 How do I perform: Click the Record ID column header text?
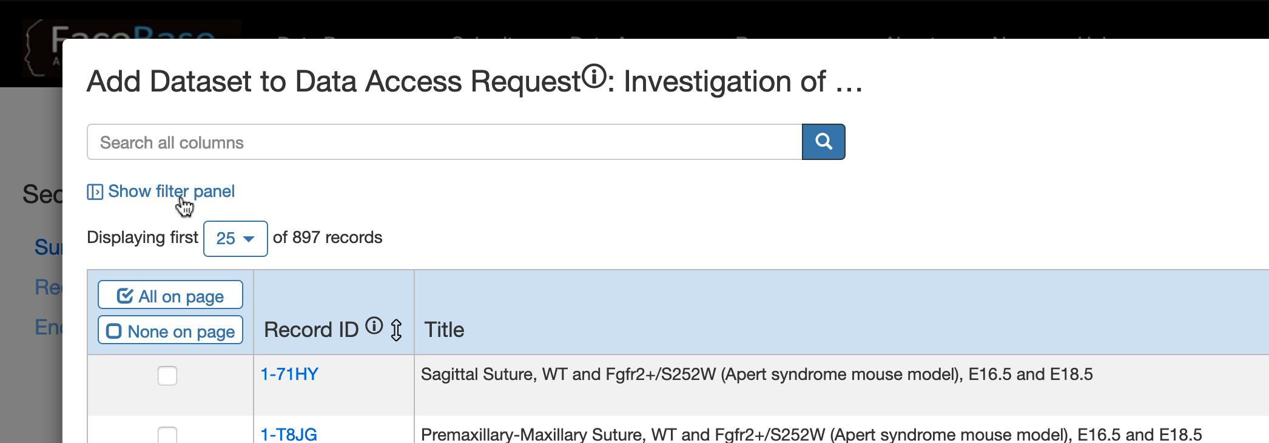(311, 330)
